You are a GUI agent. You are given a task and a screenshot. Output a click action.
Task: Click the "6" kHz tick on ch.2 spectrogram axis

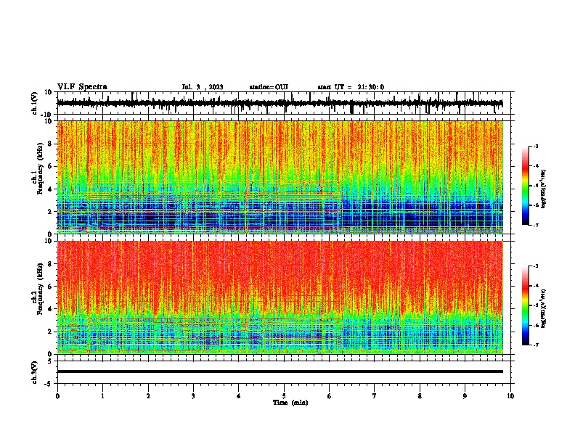(51, 287)
